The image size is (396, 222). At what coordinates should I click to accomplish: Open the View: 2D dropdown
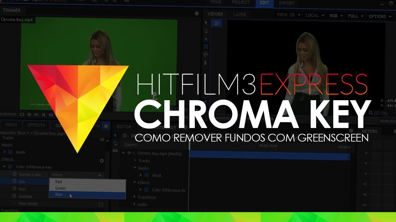(x=288, y=15)
